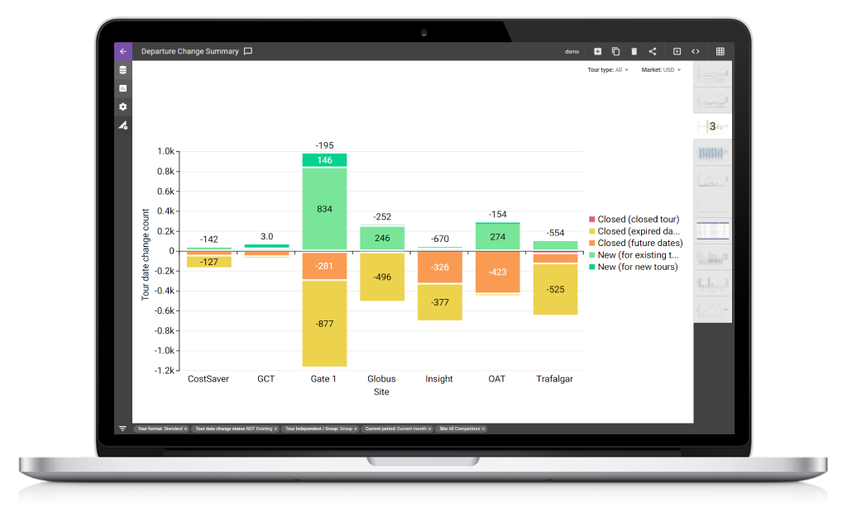Go back using the purple arrow button
Viewport: 847px width, 507px height.
point(123,51)
